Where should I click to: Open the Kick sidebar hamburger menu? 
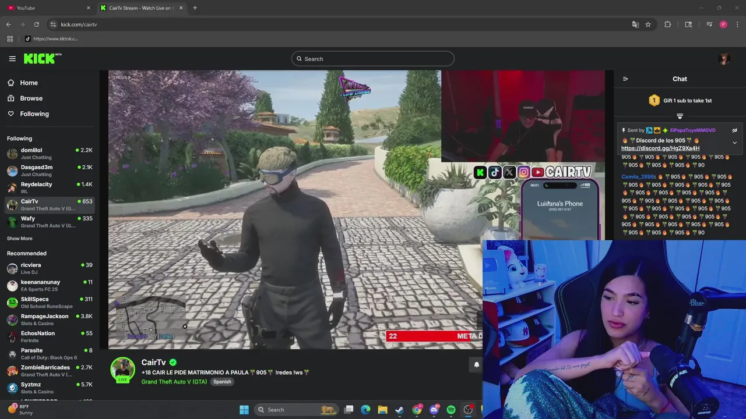(12, 59)
